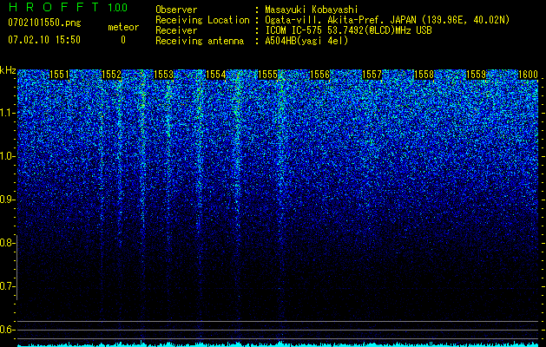Select the 0.9 frequency axis label
546x347 pixels.
pyautogui.click(x=7, y=200)
